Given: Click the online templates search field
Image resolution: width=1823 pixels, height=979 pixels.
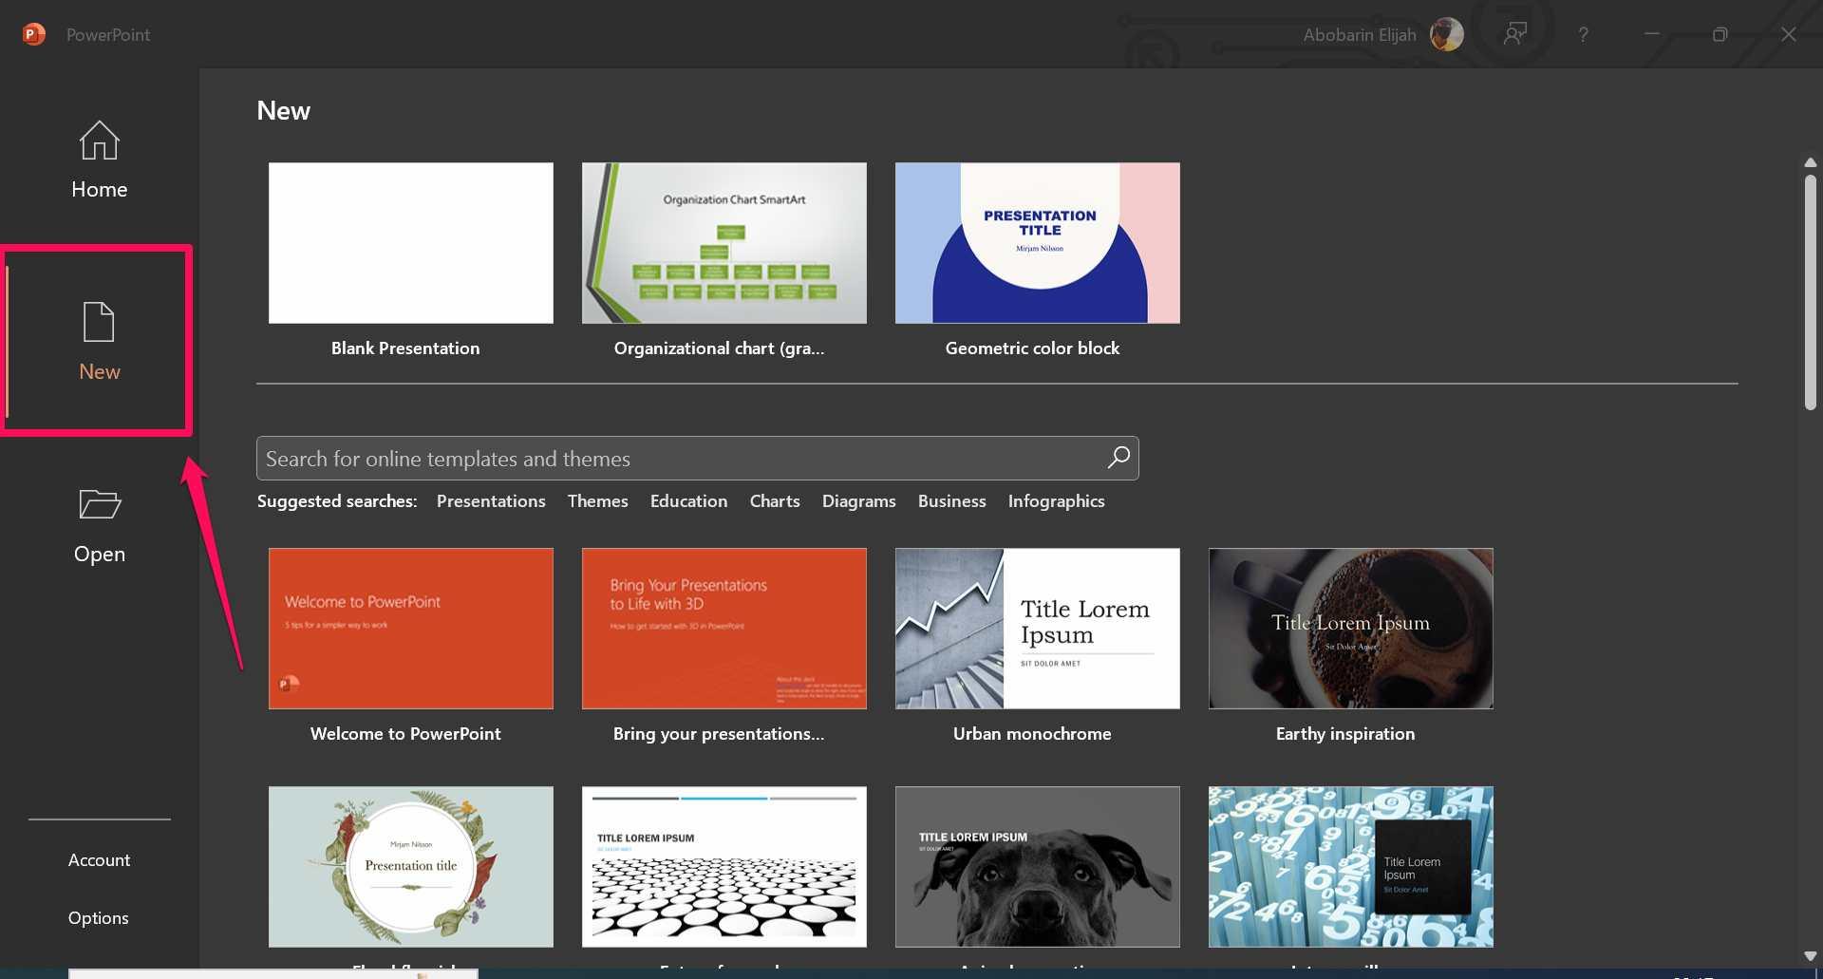Looking at the screenshot, I should coord(679,459).
